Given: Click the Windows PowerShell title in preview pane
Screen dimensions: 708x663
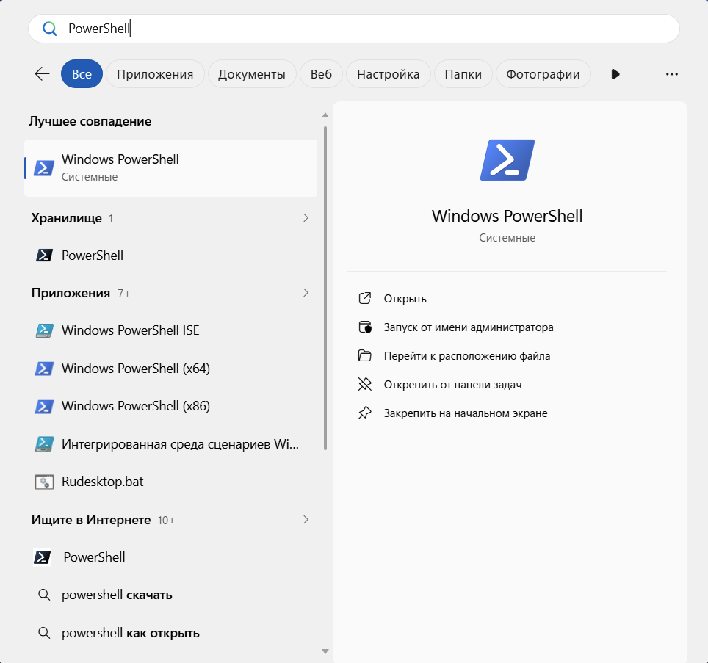Looking at the screenshot, I should pyautogui.click(x=507, y=216).
